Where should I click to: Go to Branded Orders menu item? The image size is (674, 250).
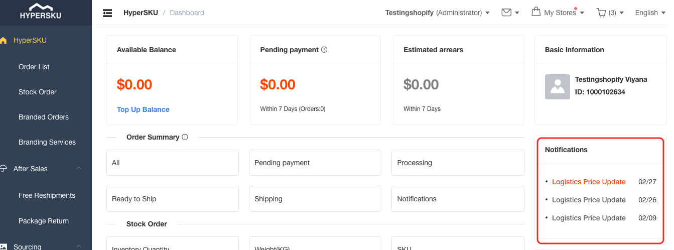44,117
